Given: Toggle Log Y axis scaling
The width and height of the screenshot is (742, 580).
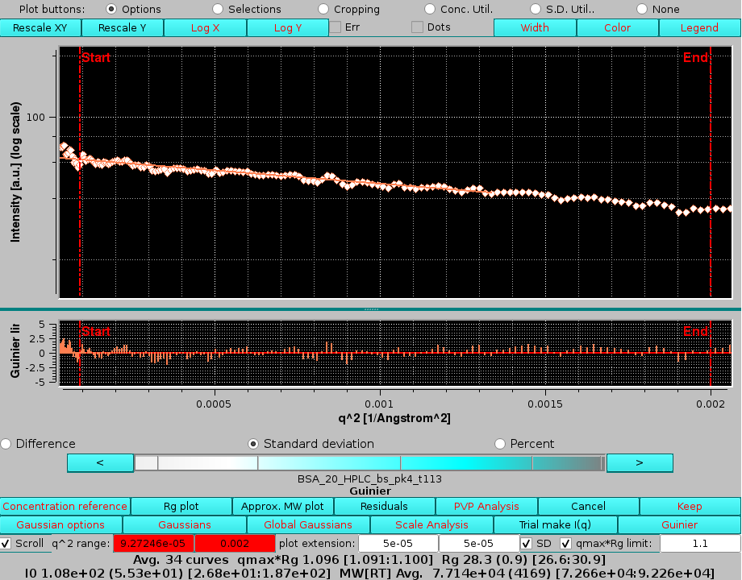Looking at the screenshot, I should 287,27.
